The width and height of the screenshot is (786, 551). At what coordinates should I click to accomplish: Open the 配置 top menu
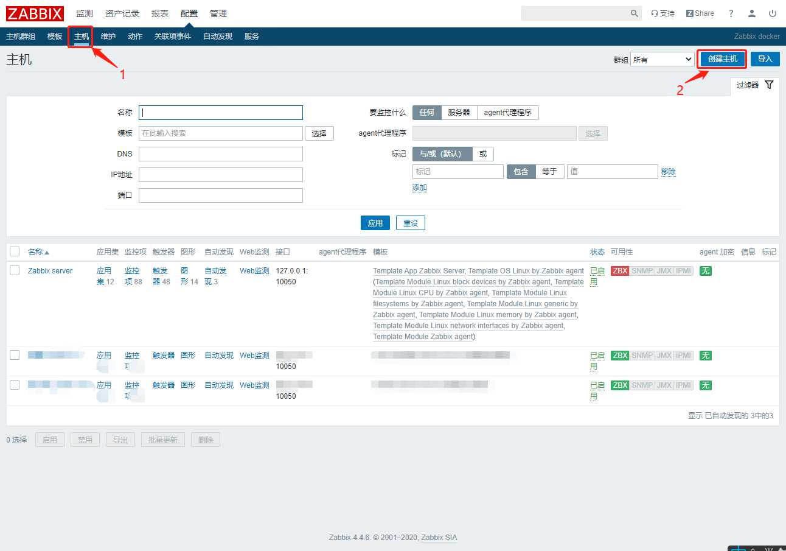point(189,13)
